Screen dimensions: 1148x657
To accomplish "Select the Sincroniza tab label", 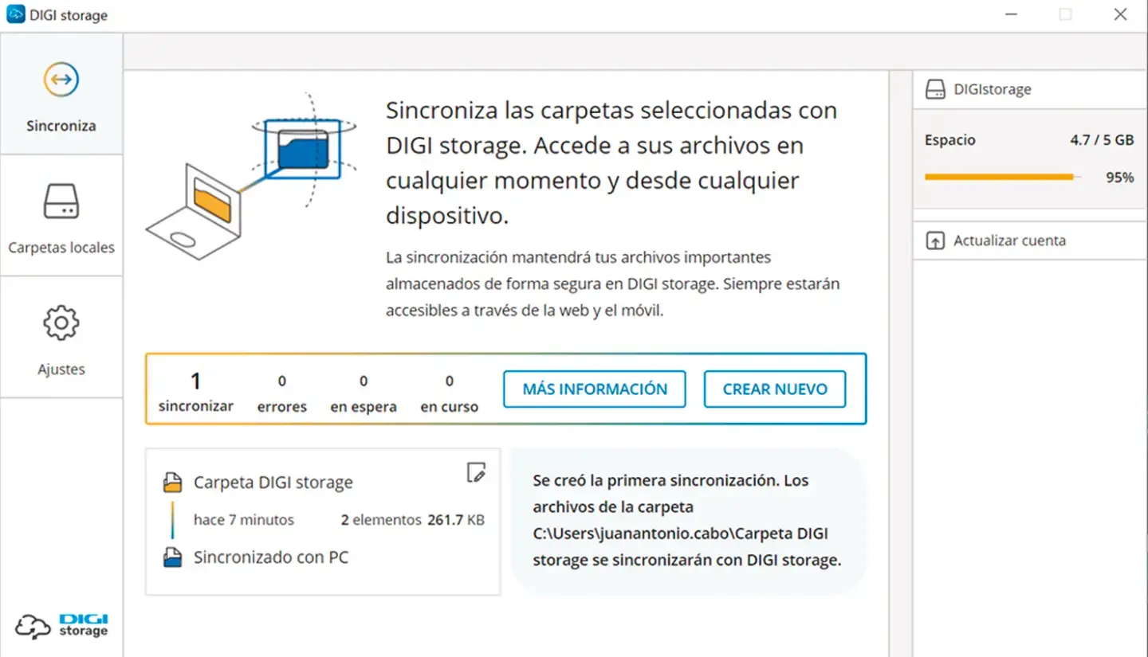I will 61,126.
